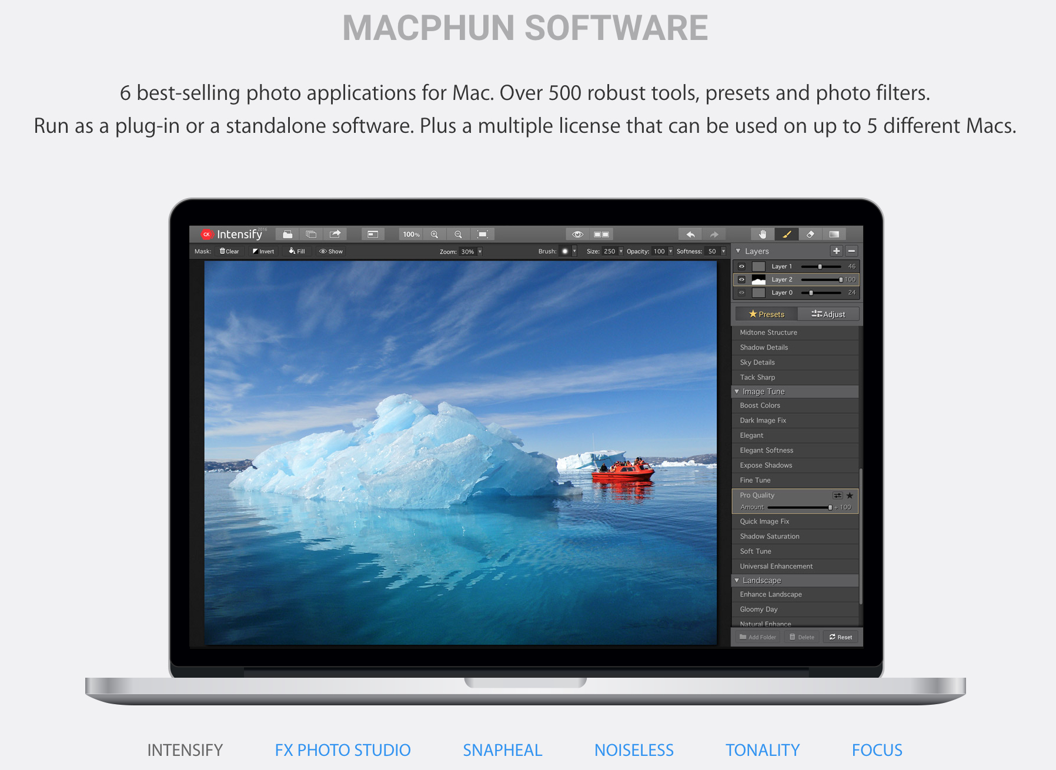
Task: Select Midtone Structure preset
Action: (x=795, y=333)
